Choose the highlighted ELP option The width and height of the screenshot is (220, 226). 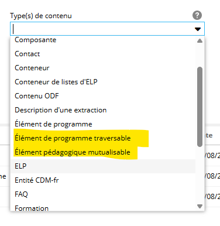(x=103, y=166)
